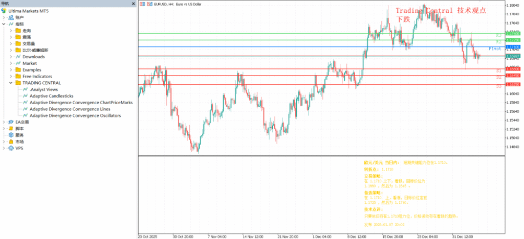Select the 比尔·威廉姆斯 folder icon
Image resolution: width=524 pixels, height=239 pixels.
point(18,50)
